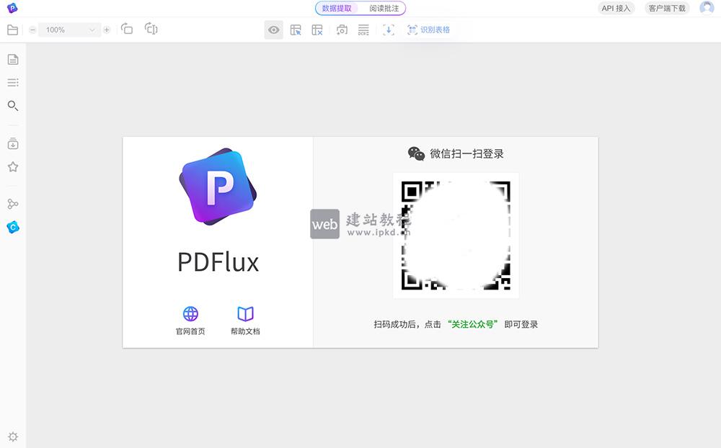Toggle the extract download option in the toolbar
This screenshot has height=448, width=721.
(389, 30)
